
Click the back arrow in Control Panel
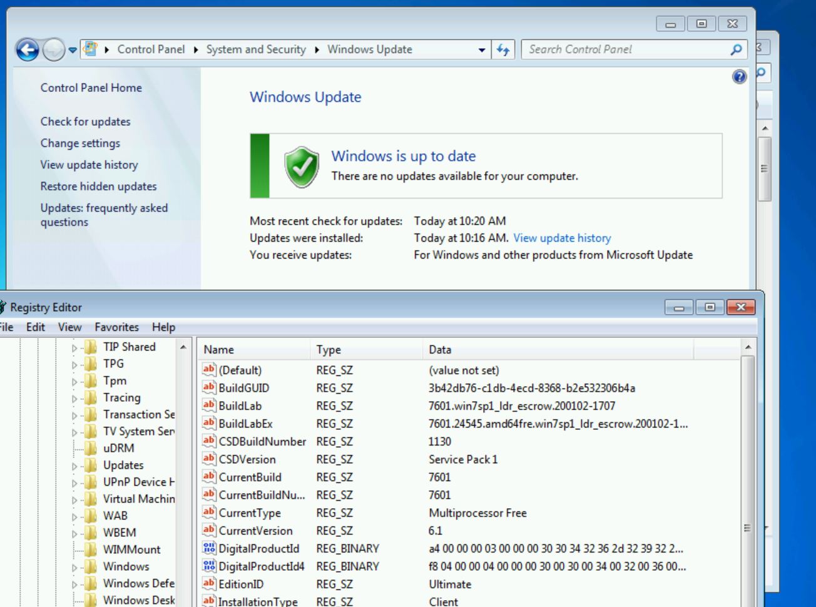click(28, 50)
